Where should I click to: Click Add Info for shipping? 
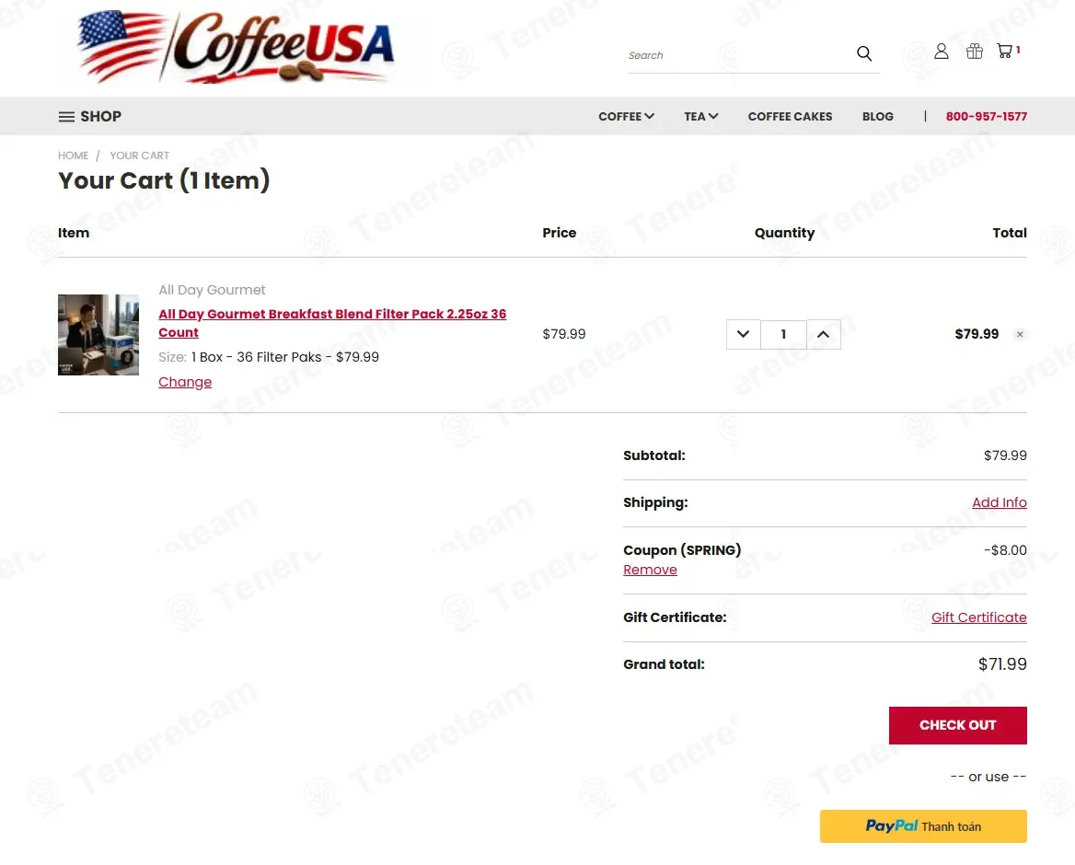pyautogui.click(x=999, y=502)
